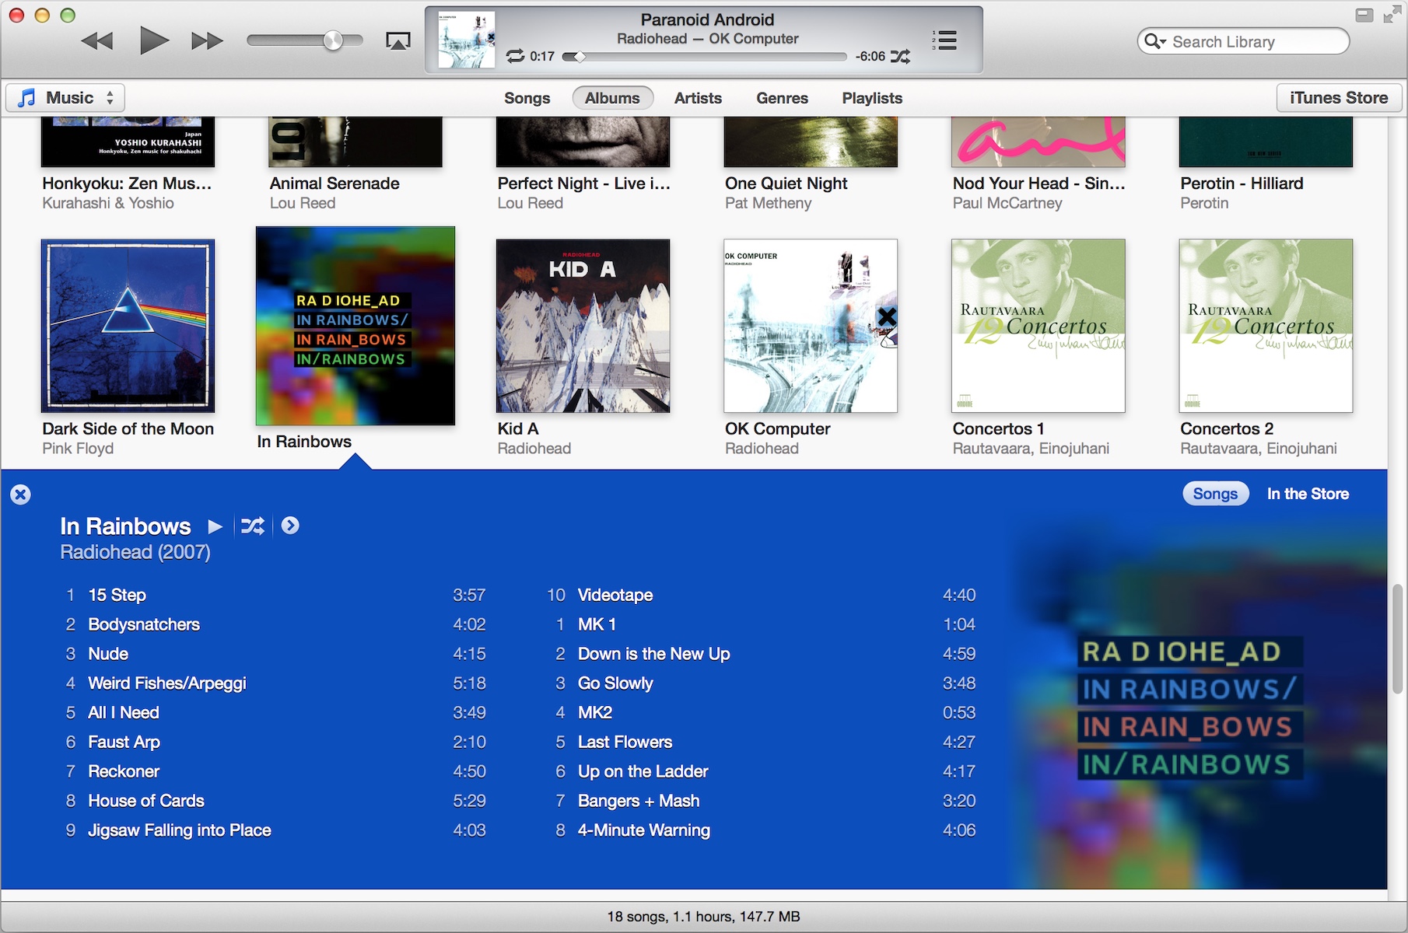Click the repeat icon next to elapsed time

point(514,56)
